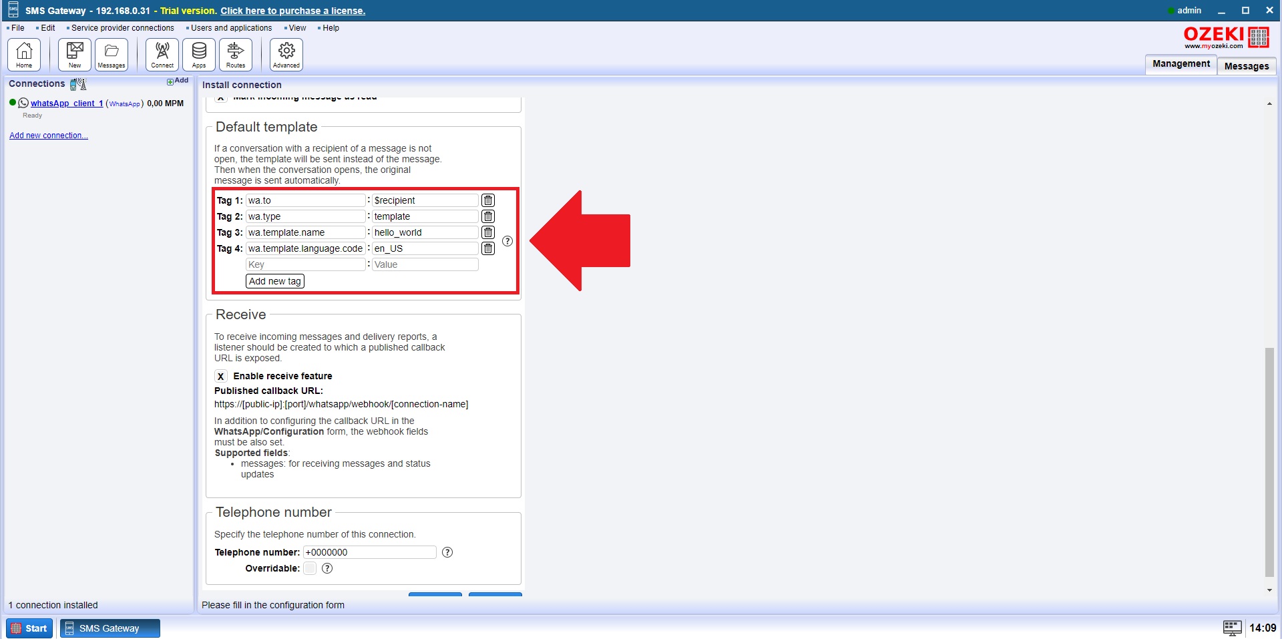
Task: Click the Start button in taskbar
Action: (29, 628)
